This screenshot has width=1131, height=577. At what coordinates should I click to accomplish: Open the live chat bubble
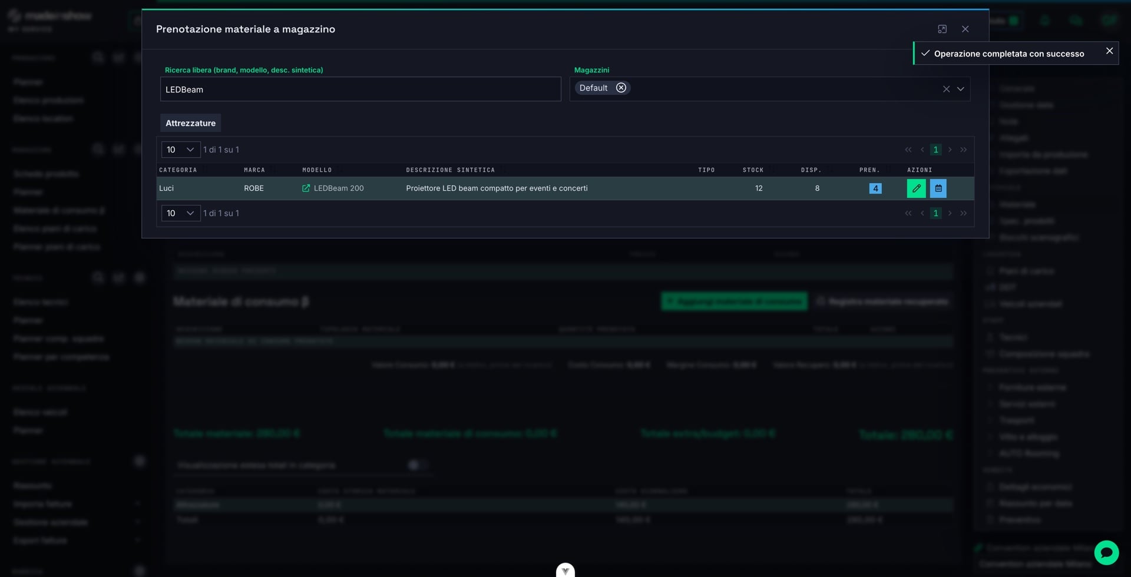coord(1106,553)
